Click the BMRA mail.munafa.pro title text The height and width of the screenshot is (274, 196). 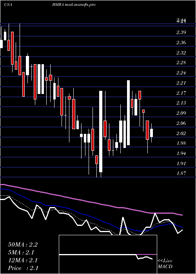[x=74, y=5]
